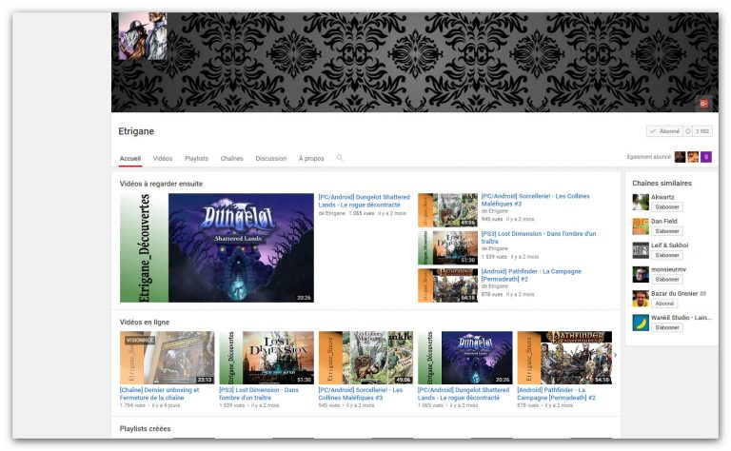Toggle the Abonné button under Bazar du Grenier

click(x=664, y=304)
